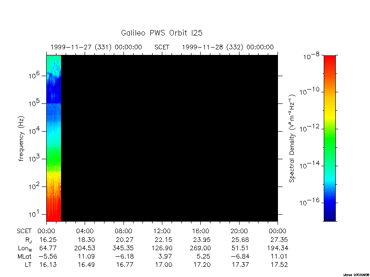Click the black no-data region of spectrogram
The image size is (370, 277).
[x=169, y=138]
